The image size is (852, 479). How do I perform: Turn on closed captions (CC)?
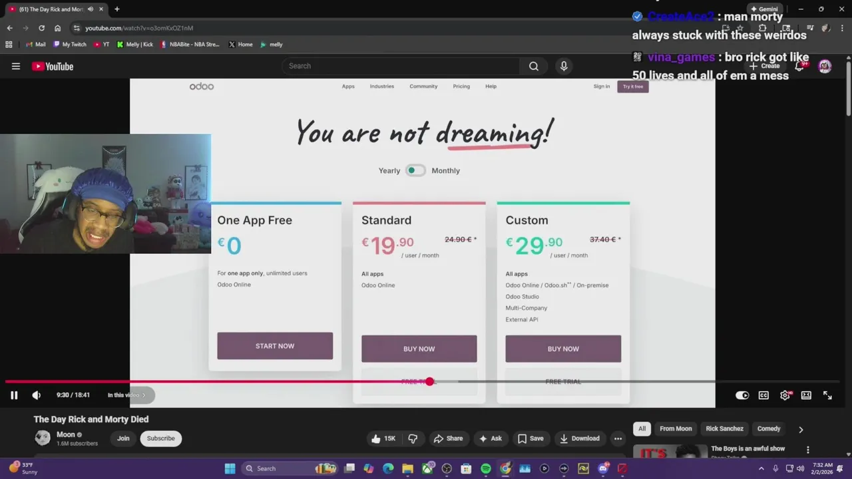(763, 395)
